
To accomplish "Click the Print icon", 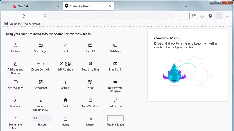I will point(65,100).
